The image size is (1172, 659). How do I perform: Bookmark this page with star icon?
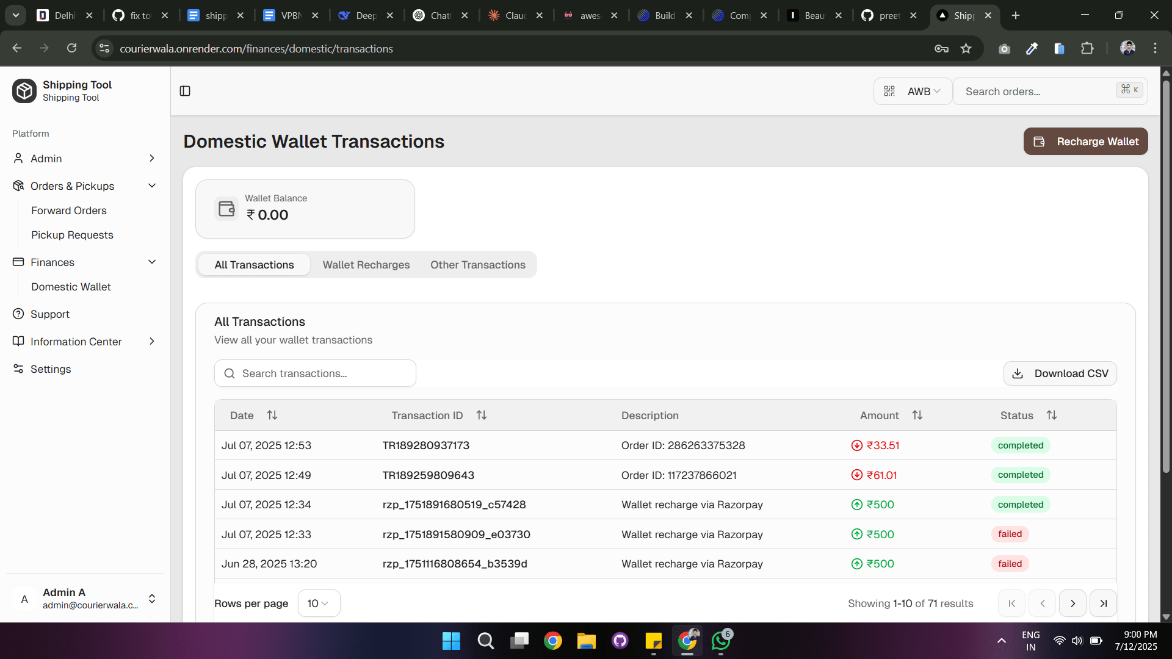[x=966, y=49]
